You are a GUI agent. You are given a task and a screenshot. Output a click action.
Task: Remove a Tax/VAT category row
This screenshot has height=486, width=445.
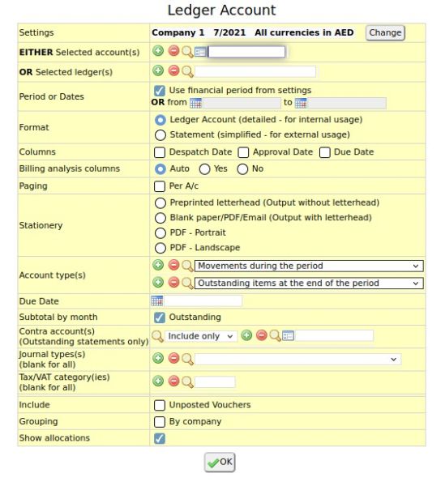173,381
